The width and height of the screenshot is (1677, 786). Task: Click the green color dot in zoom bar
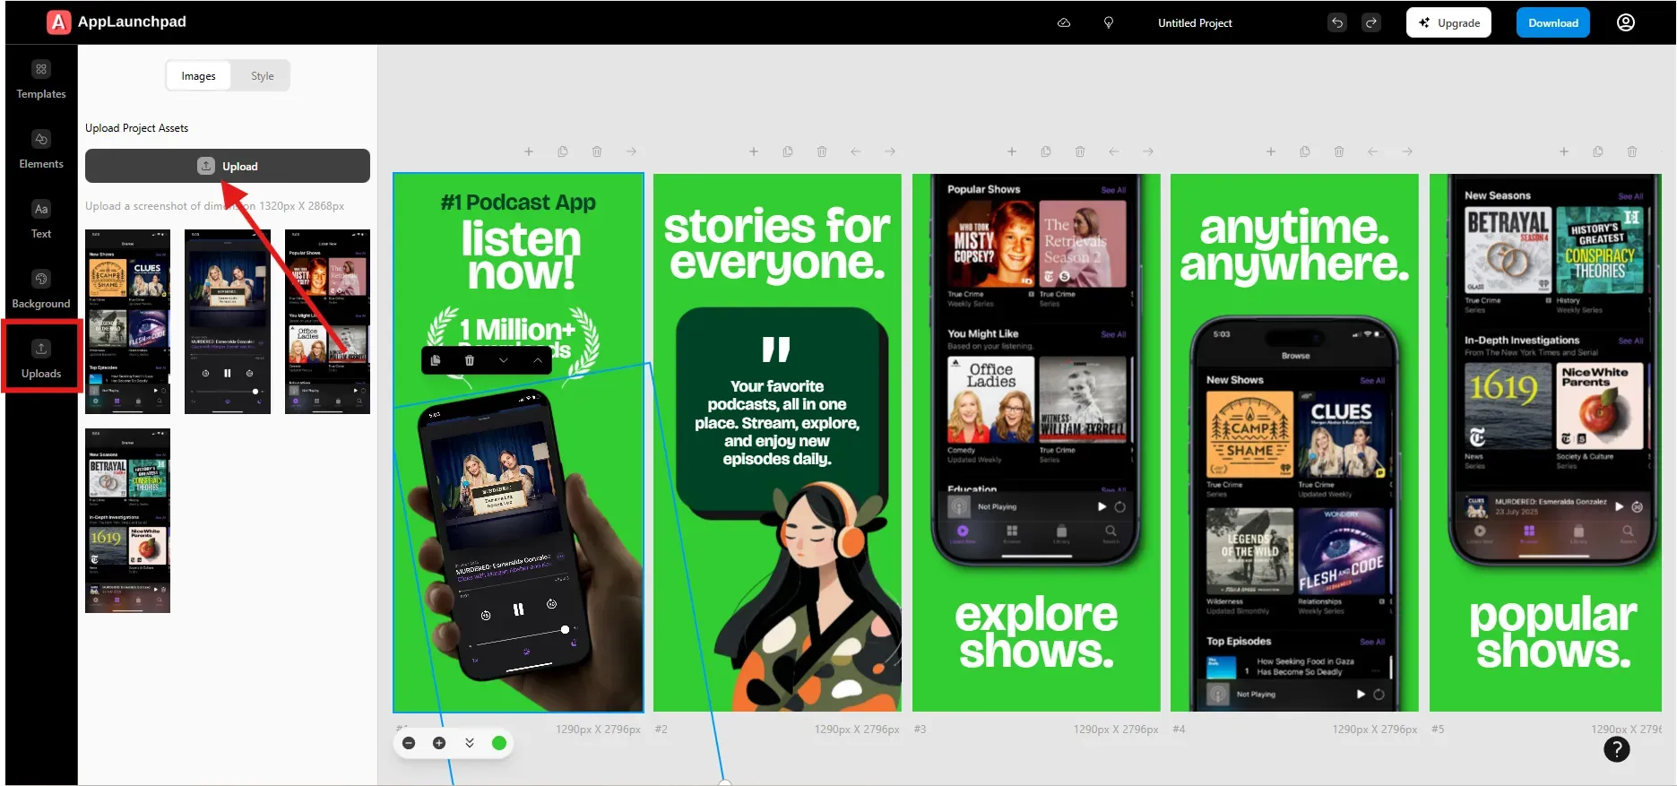(499, 743)
